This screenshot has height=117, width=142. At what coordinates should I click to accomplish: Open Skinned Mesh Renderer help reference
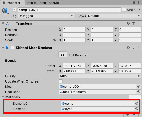[x=128, y=48]
